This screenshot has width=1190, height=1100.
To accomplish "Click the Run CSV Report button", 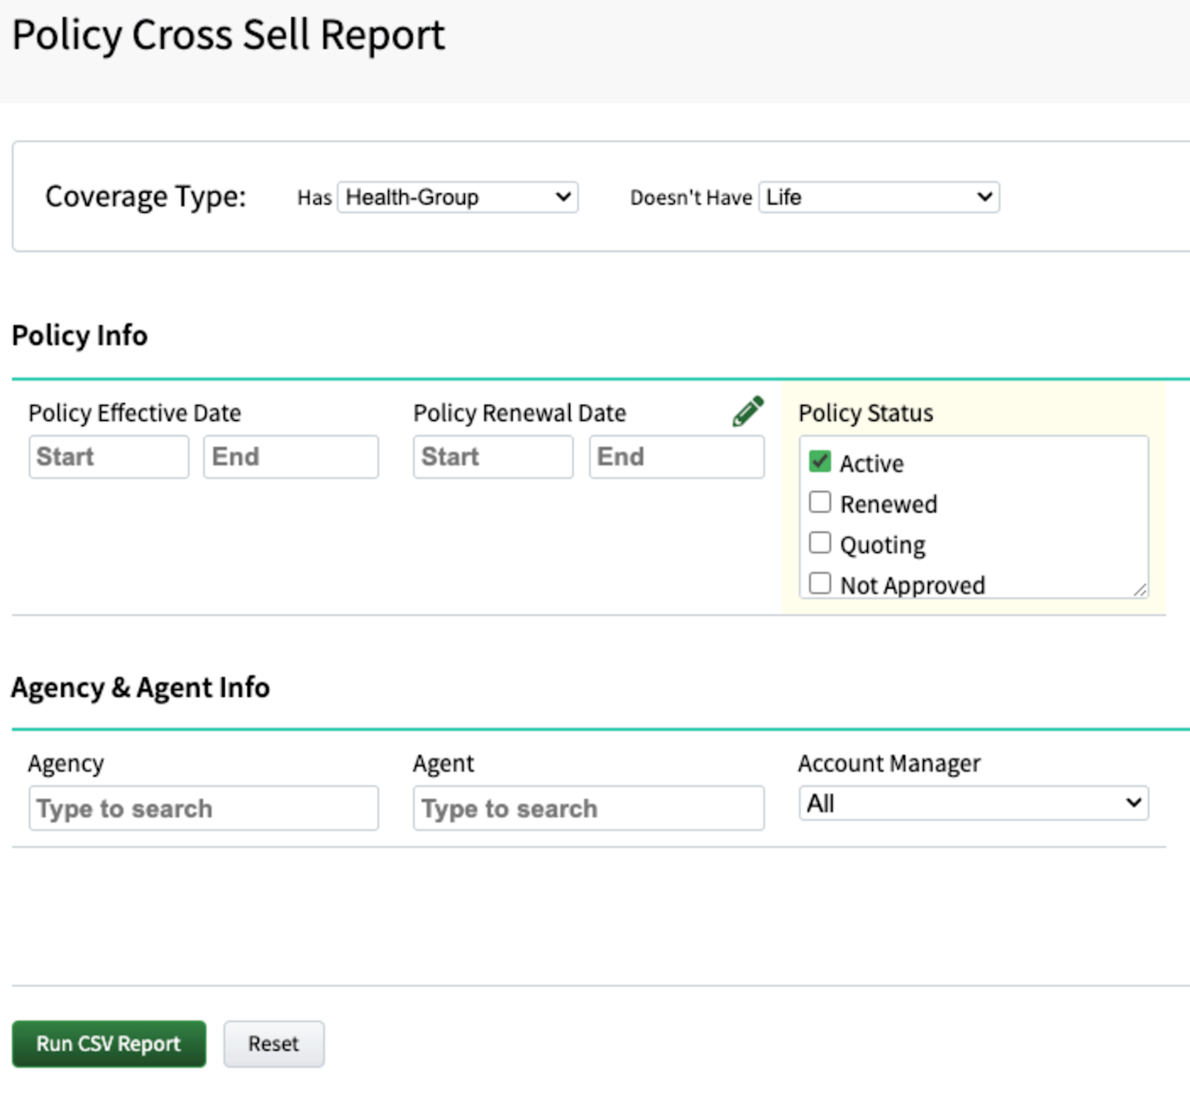I will tap(108, 1043).
